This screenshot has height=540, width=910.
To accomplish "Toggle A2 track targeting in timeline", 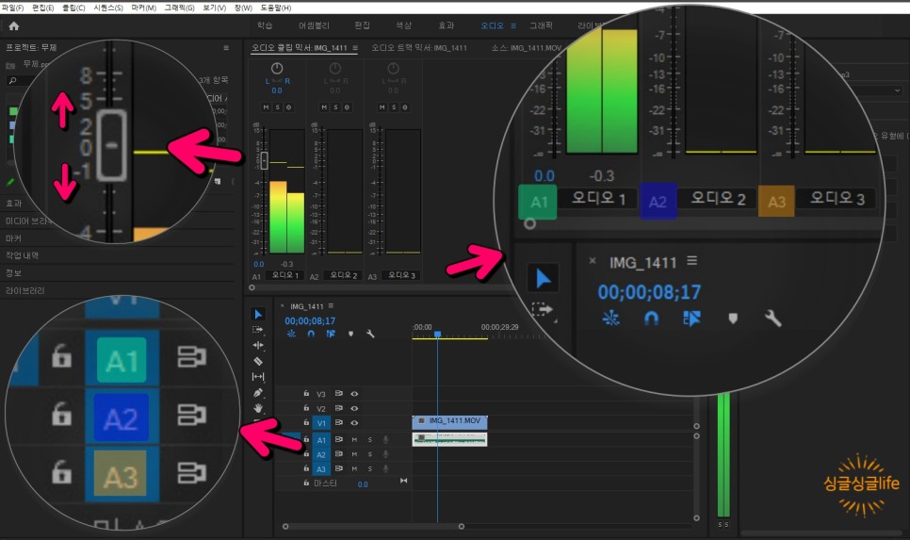I will tap(321, 454).
